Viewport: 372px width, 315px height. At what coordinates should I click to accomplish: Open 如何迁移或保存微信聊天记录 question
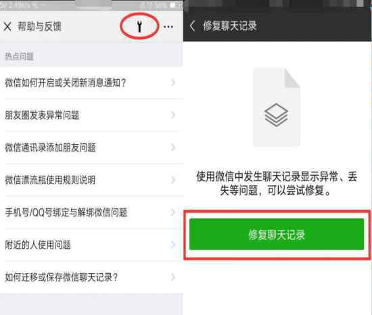click(91, 277)
